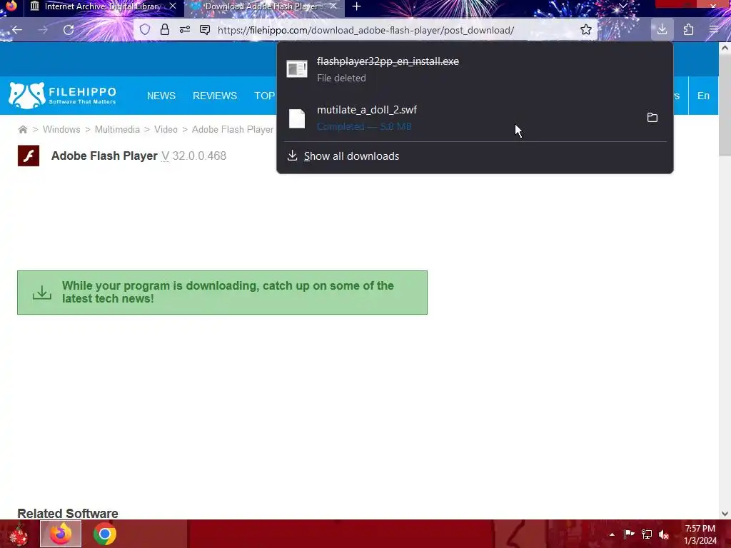Open the site permissions icon in address bar
This screenshot has width=731, height=548.
click(185, 30)
